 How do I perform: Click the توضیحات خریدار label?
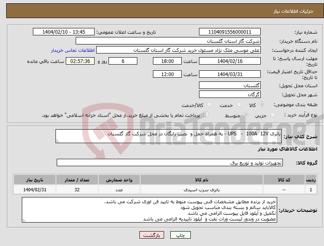point(298,210)
